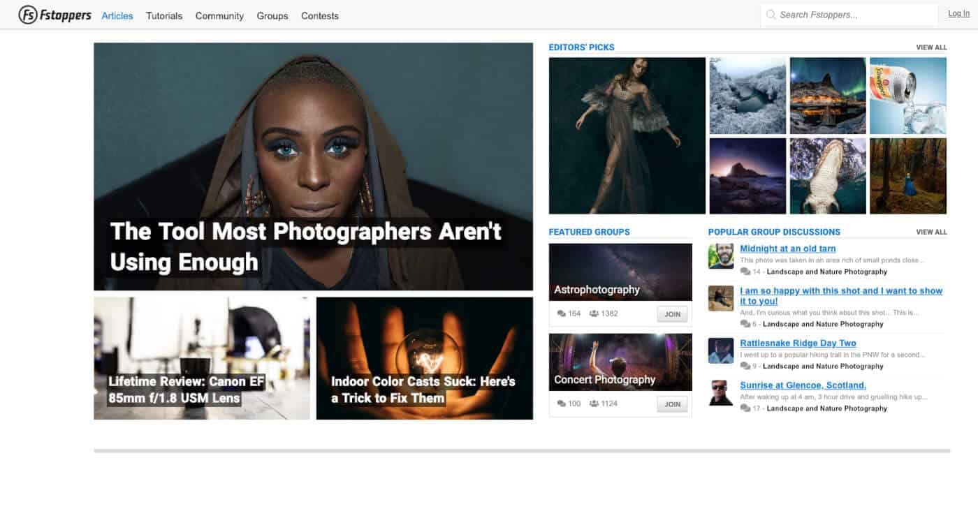Image resolution: width=978 pixels, height=518 pixels.
Task: View all Editors' Picks
Action: point(931,47)
